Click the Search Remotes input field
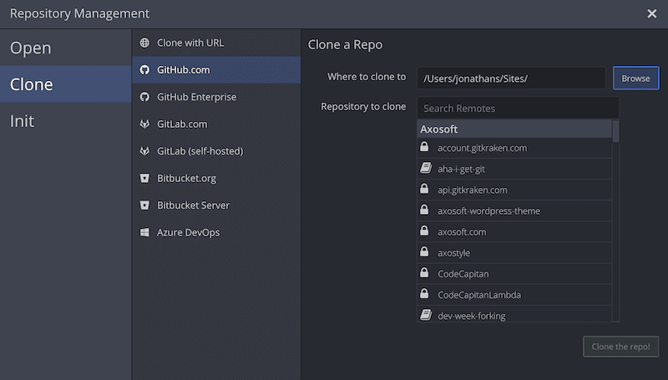 click(518, 108)
